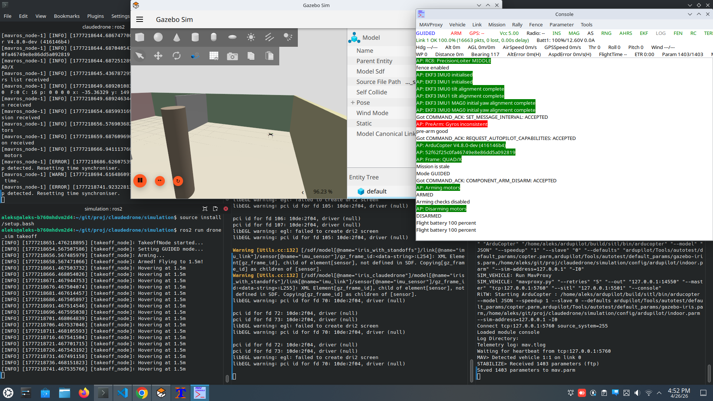Insert a capsule shape in Gazebo

(x=214, y=37)
